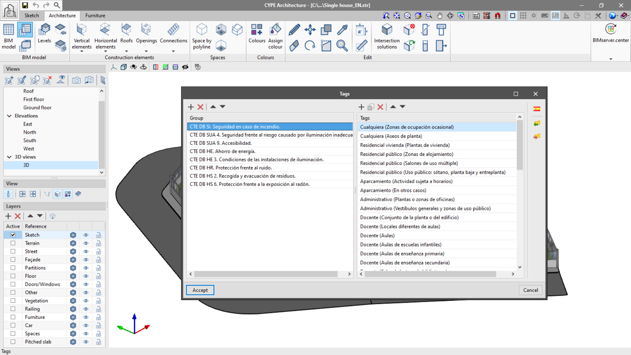Toggle visibility of the Floor layer
The width and height of the screenshot is (631, 355).
coord(86,276)
